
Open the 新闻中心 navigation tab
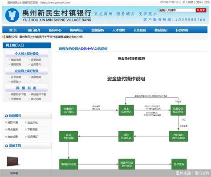(55, 30)
